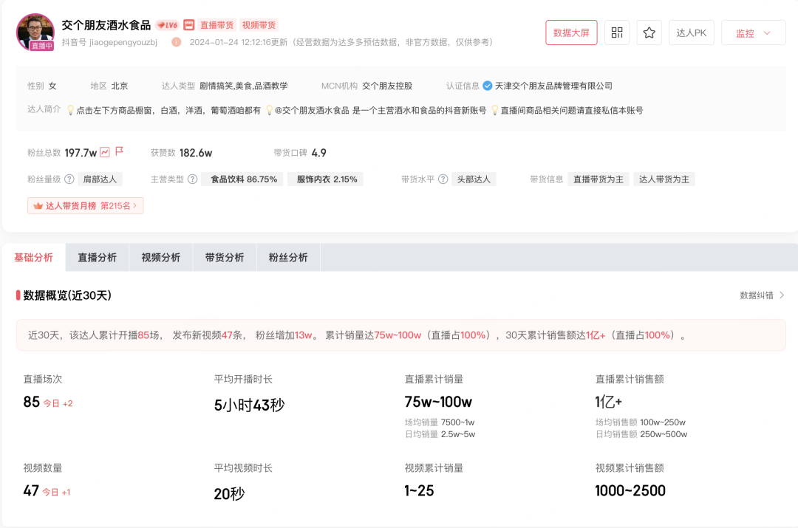Click the red flag icon beside follower count
The image size is (798, 528).
[x=119, y=151]
